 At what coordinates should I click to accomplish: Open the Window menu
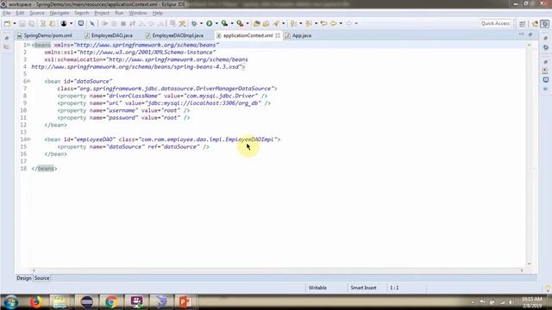click(138, 13)
